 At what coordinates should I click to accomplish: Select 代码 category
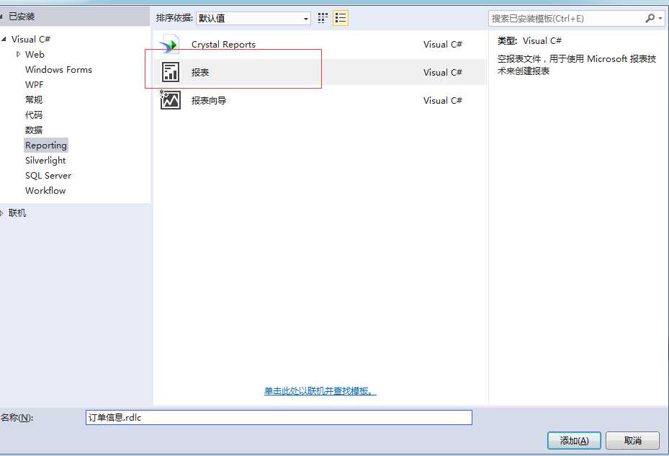(34, 115)
